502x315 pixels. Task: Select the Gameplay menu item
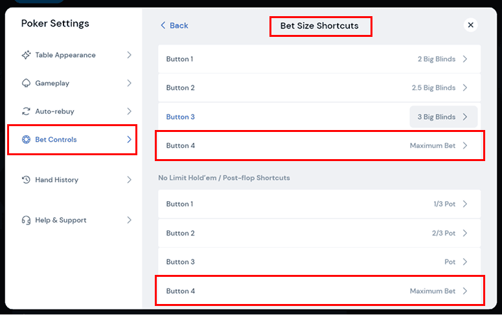click(x=77, y=83)
